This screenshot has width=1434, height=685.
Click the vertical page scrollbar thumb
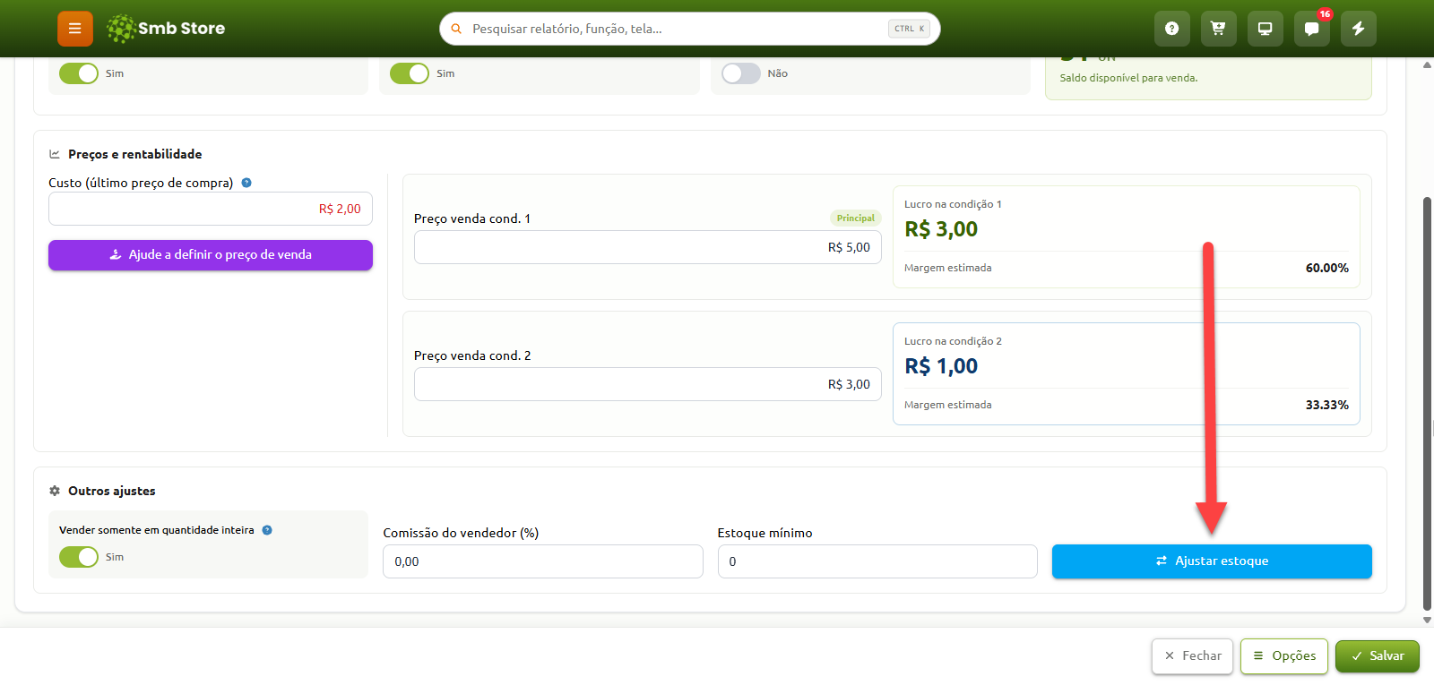[x=1428, y=403]
